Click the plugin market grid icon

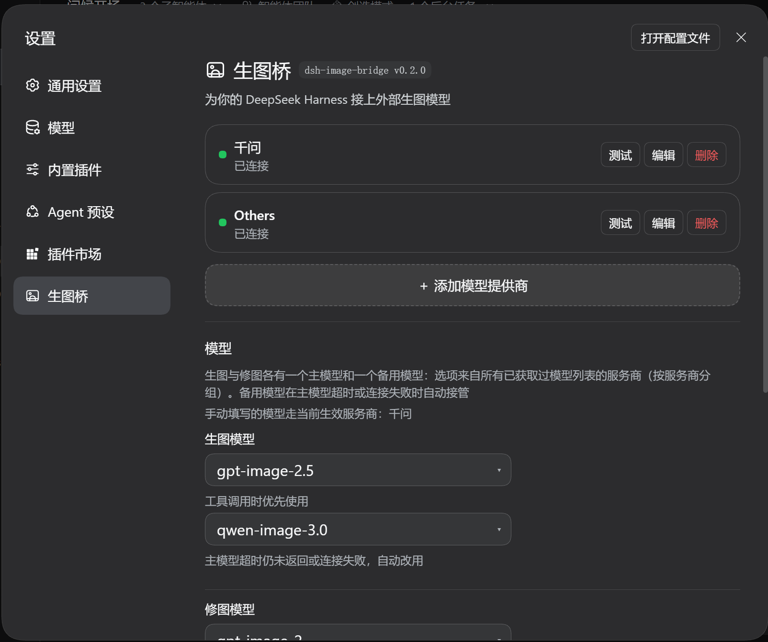(x=33, y=254)
